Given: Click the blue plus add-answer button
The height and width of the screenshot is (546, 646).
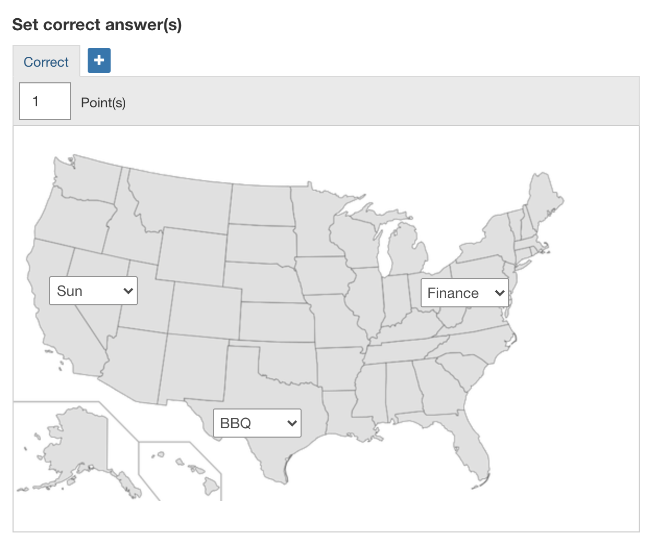Looking at the screenshot, I should pyautogui.click(x=99, y=60).
